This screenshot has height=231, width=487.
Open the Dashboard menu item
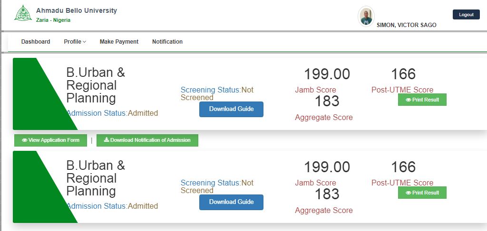[x=36, y=42]
